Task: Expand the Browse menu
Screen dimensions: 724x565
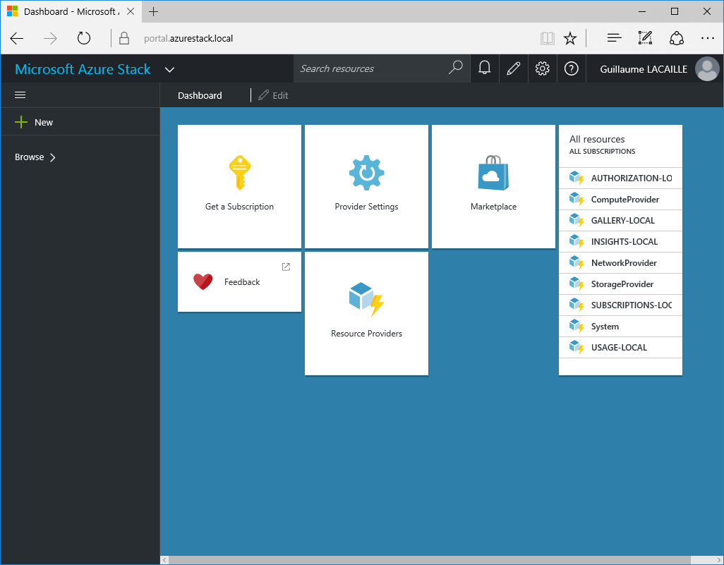Action: point(35,157)
